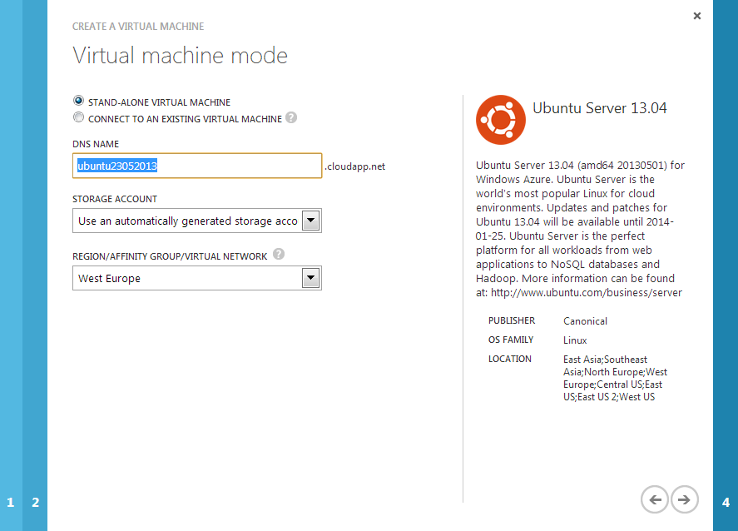Screen dimensions: 738x531
Task: Click the Ubuntu Server 13.04 title
Action: [x=599, y=108]
